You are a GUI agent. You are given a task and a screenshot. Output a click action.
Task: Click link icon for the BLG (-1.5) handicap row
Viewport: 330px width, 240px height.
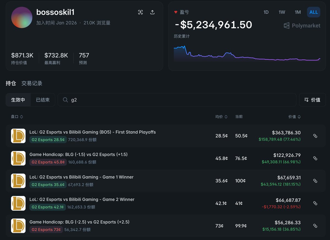click(x=315, y=158)
